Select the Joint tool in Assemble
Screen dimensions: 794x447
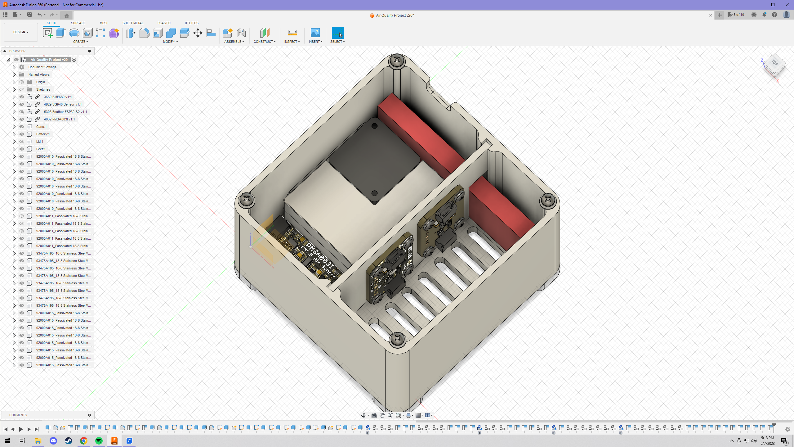[241, 33]
